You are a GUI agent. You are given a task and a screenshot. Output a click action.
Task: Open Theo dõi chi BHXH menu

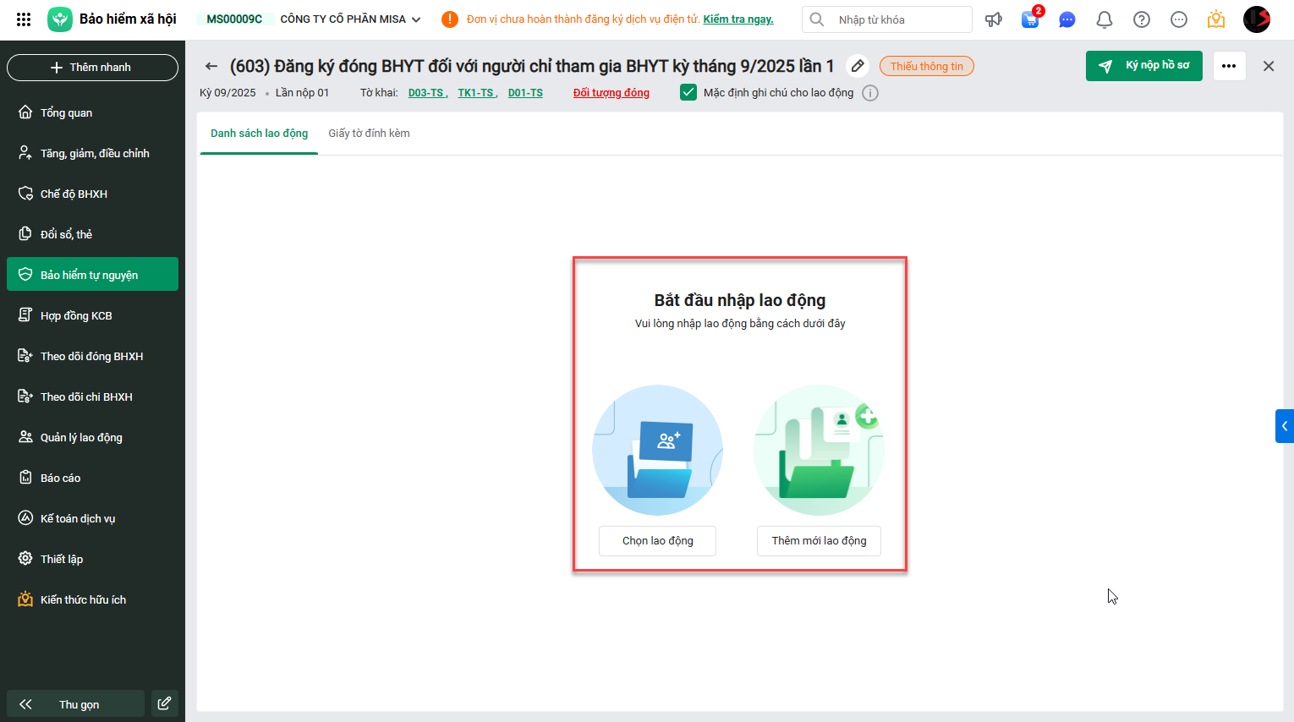(x=92, y=397)
